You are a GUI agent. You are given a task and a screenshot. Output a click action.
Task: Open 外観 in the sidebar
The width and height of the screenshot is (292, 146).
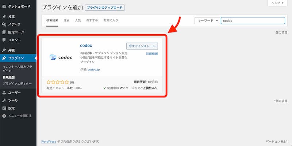(18, 50)
